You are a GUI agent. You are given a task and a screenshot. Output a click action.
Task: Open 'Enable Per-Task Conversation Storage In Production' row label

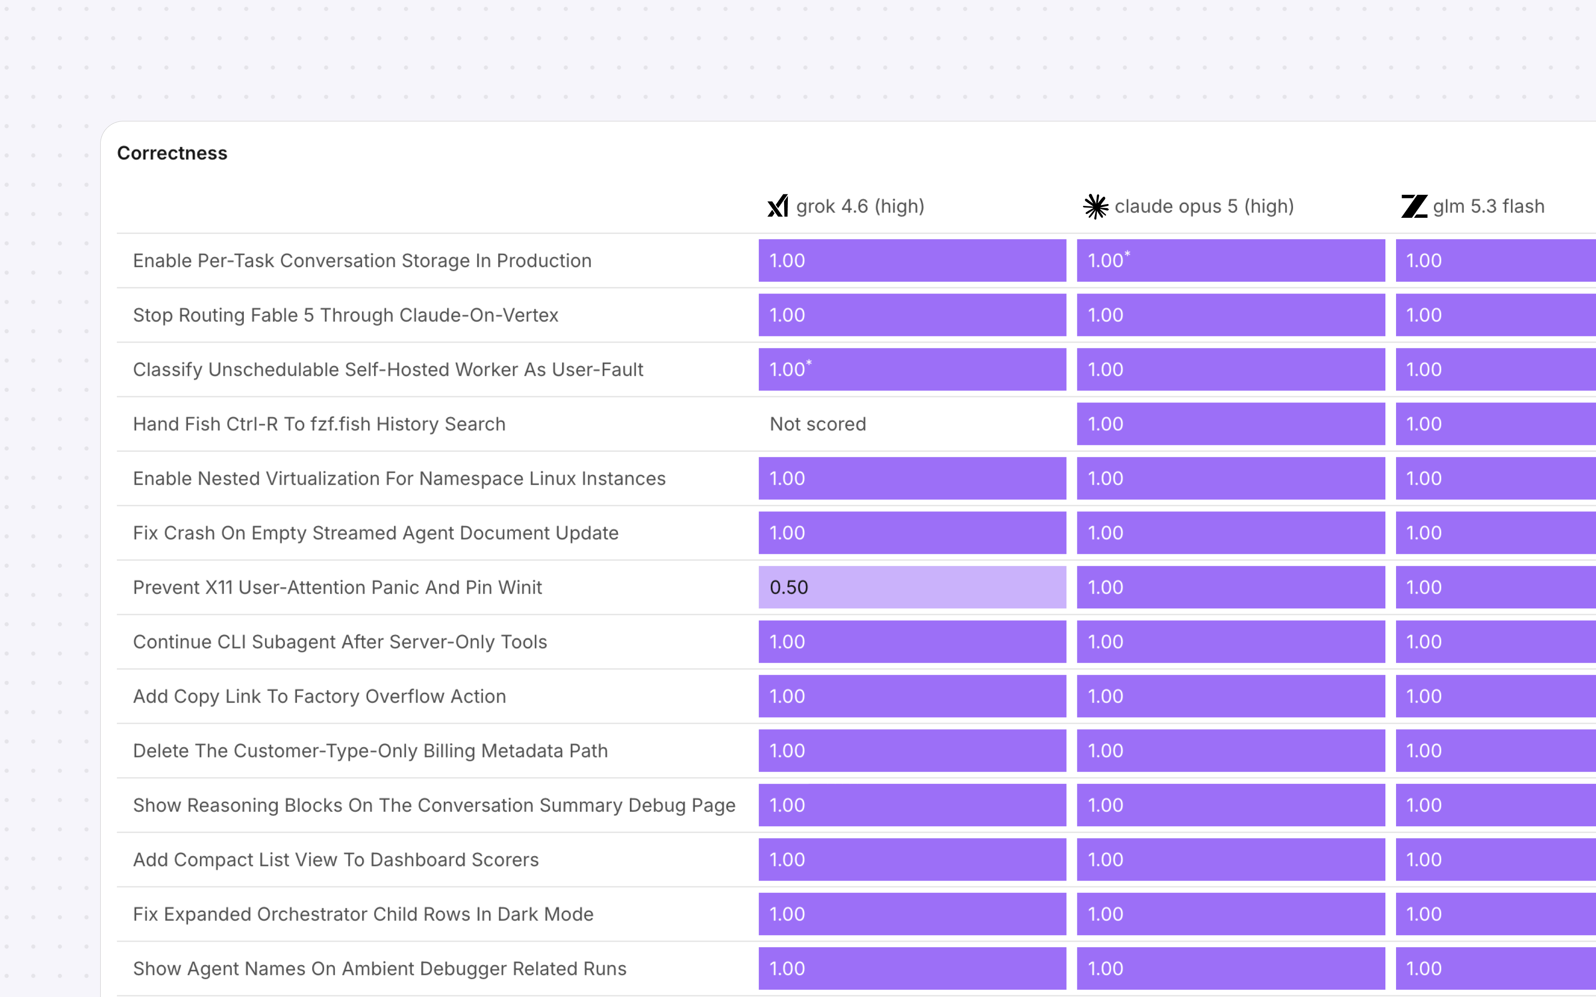click(362, 260)
